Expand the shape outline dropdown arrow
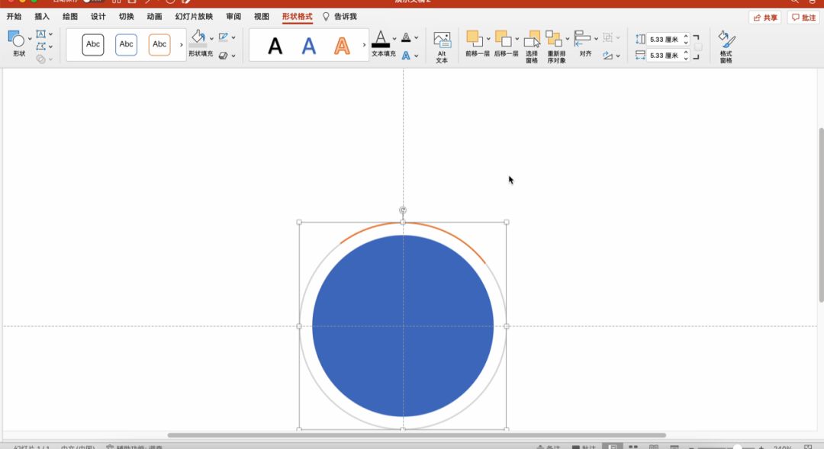824x449 pixels. pyautogui.click(x=233, y=38)
